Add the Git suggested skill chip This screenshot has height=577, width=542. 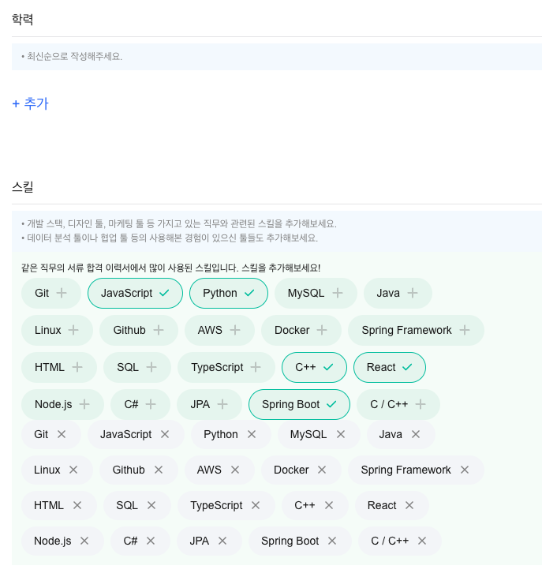pyautogui.click(x=51, y=294)
